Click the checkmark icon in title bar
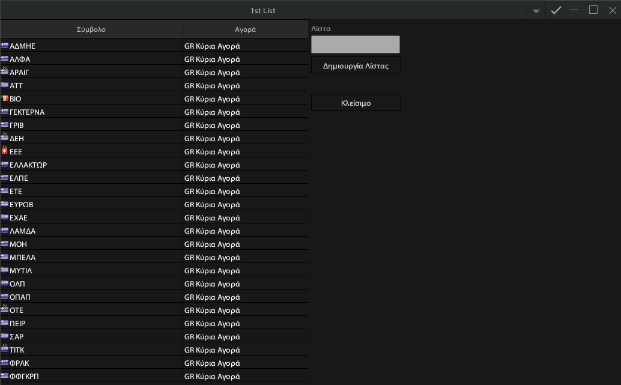Screen dimensions: 621x385 pyautogui.click(x=556, y=10)
